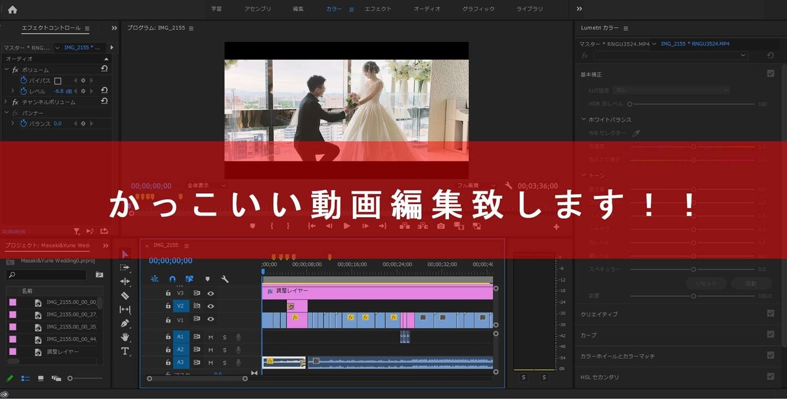Toggle nest sequence insert mode in timeline
The height and width of the screenshot is (400, 787).
[155, 279]
